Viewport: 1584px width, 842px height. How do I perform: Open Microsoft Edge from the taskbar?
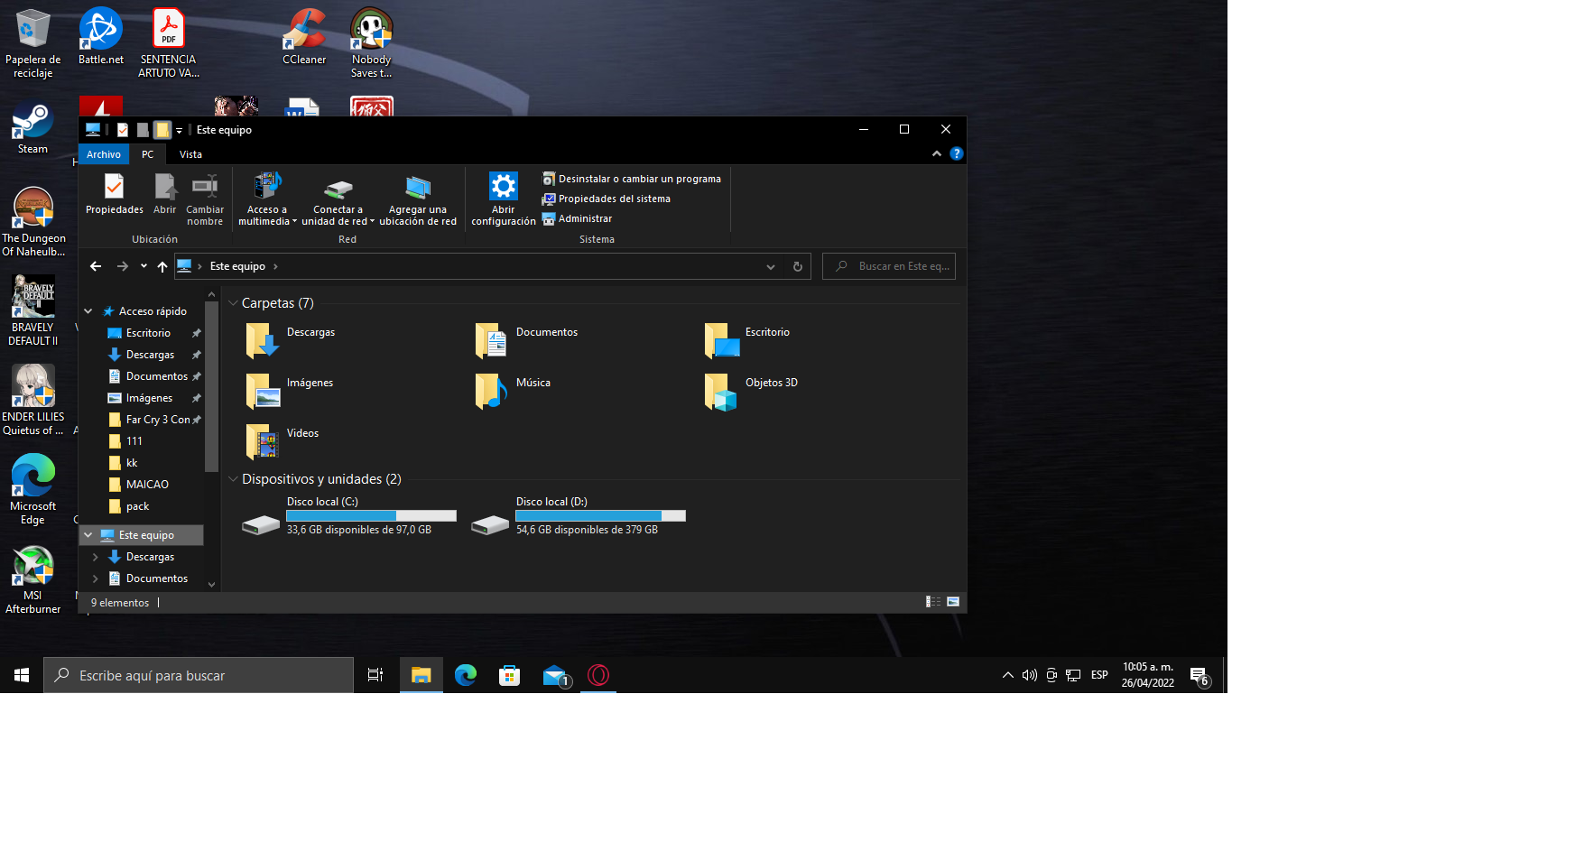[x=466, y=675]
